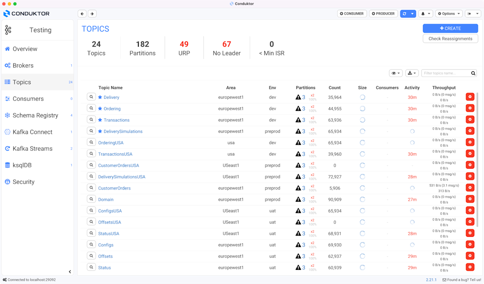Click the PRODUCER button in the toolbar

[x=383, y=14]
